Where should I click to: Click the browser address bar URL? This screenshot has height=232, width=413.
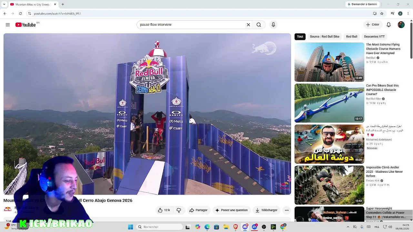57,14
